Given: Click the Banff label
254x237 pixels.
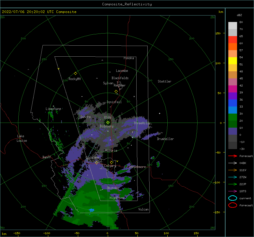Looking at the screenshot, I should click(x=47, y=157).
